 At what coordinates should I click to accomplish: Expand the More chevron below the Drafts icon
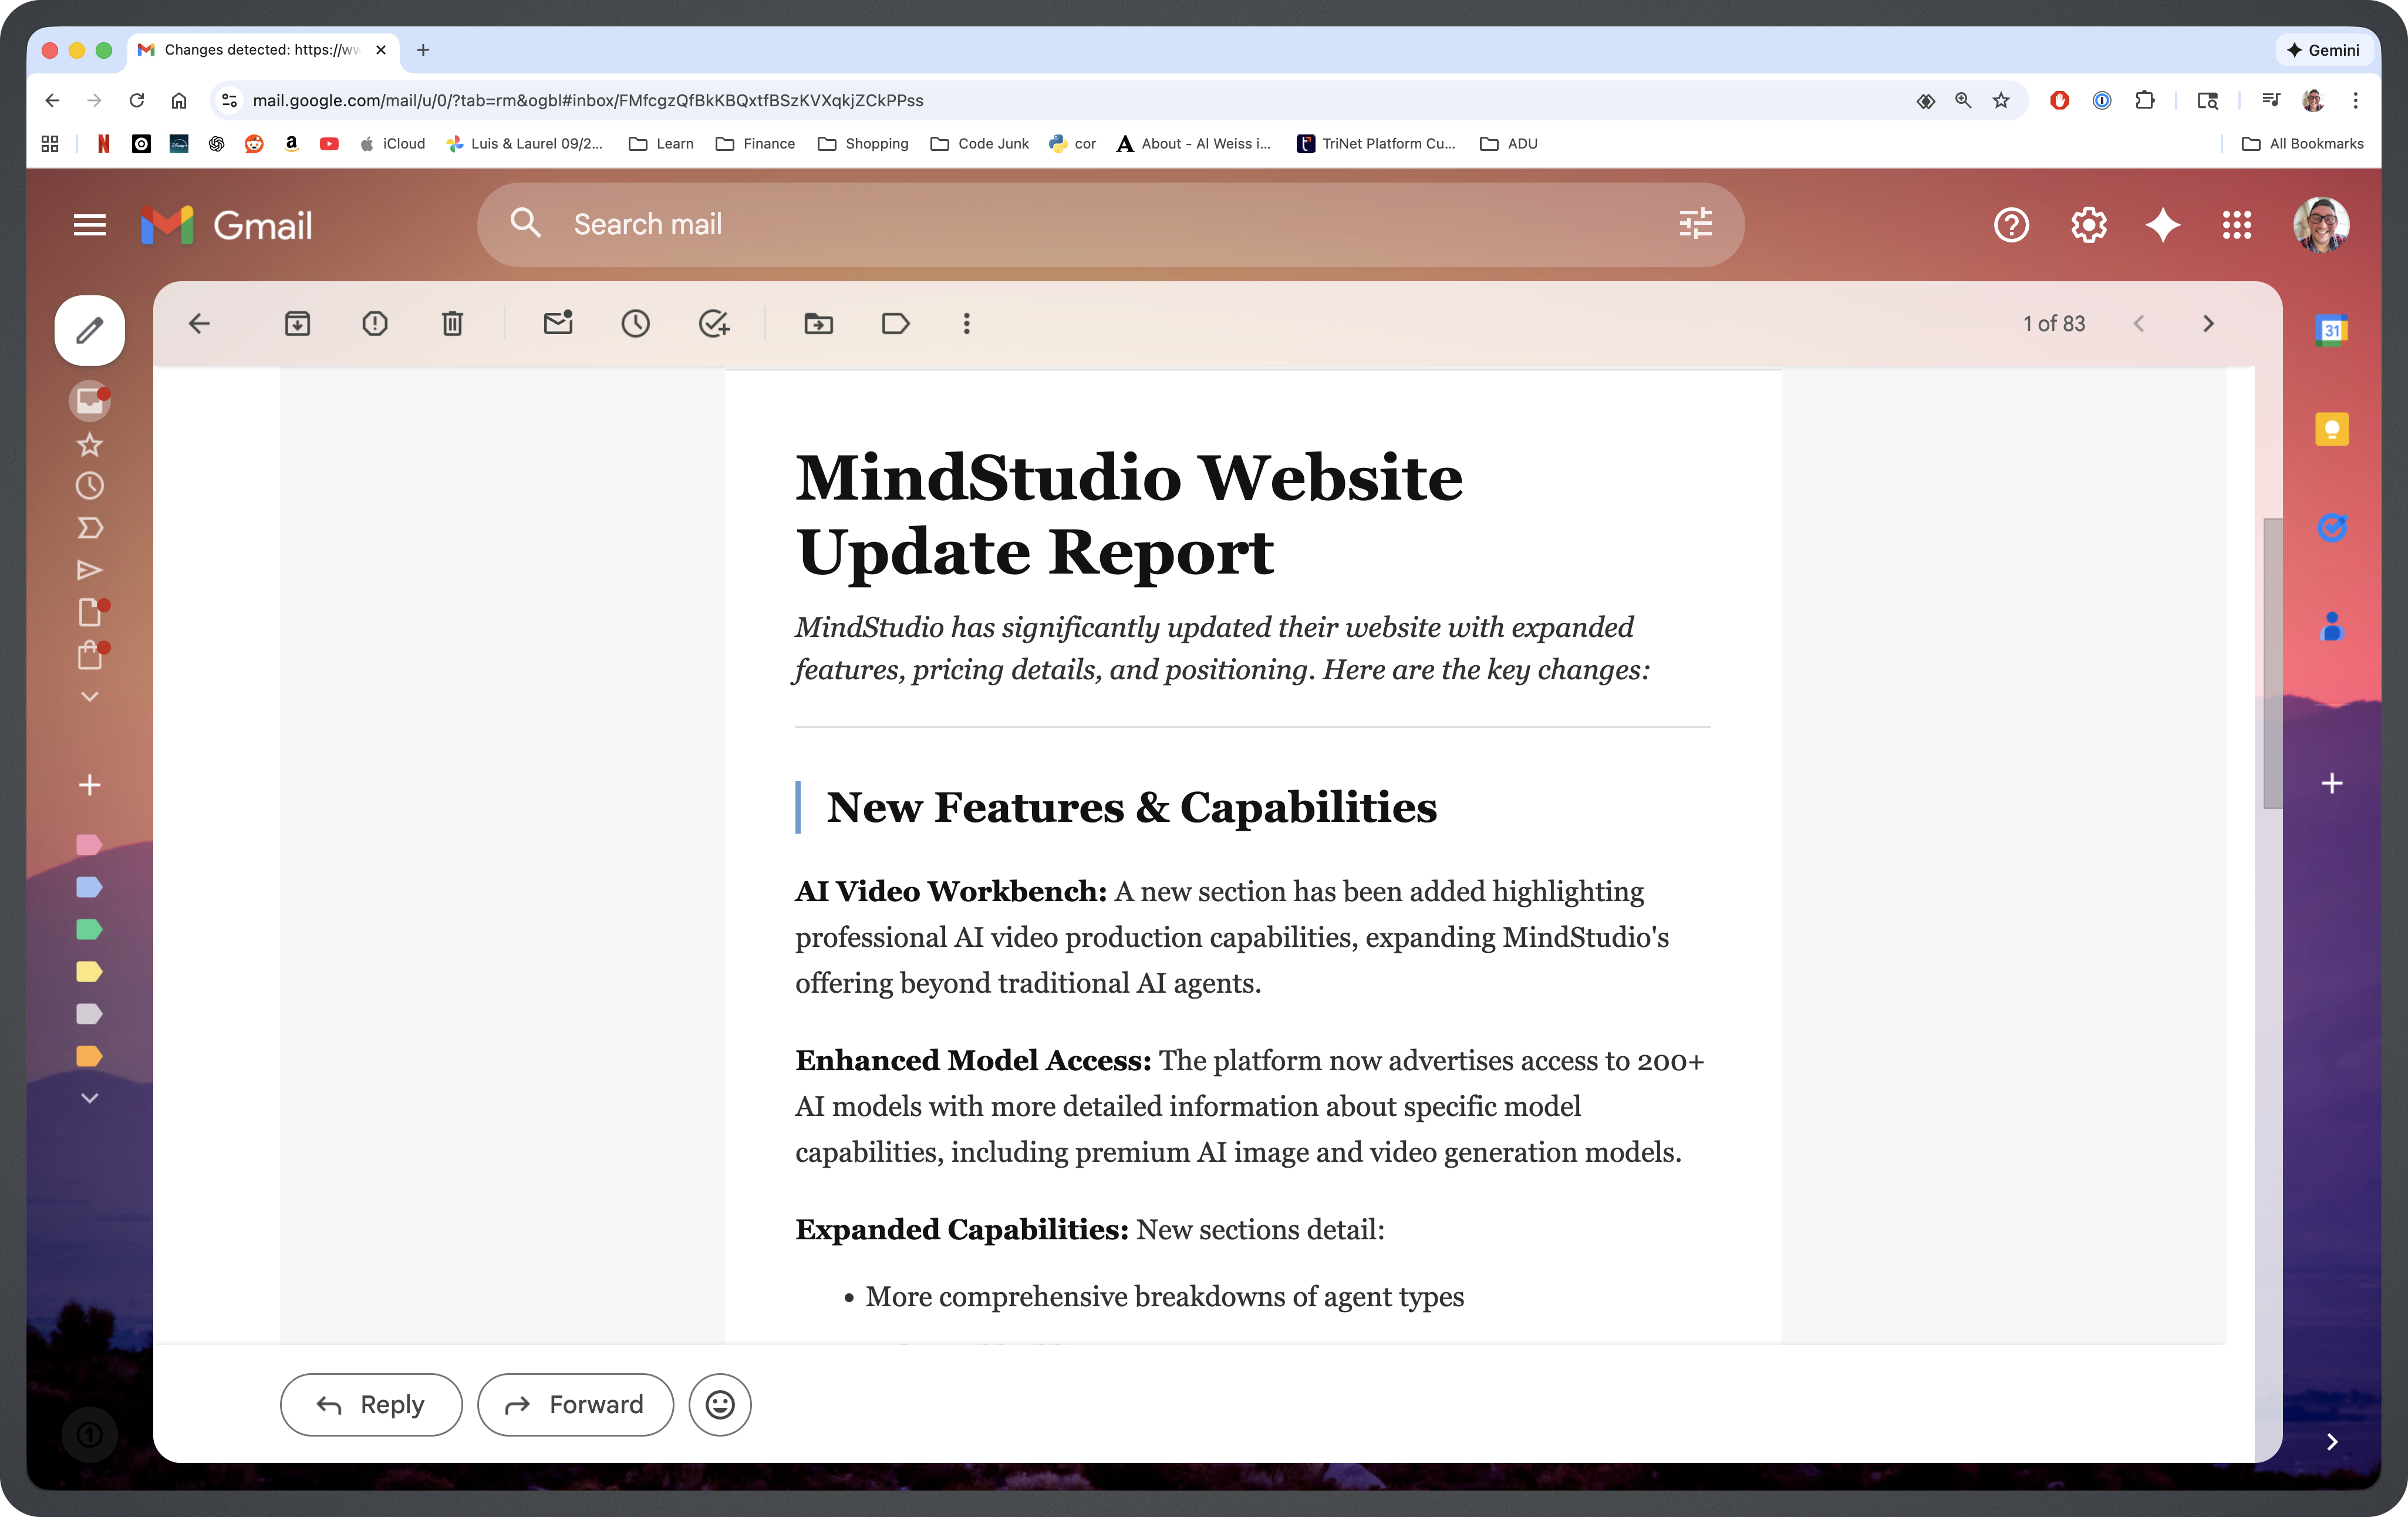[x=90, y=697]
